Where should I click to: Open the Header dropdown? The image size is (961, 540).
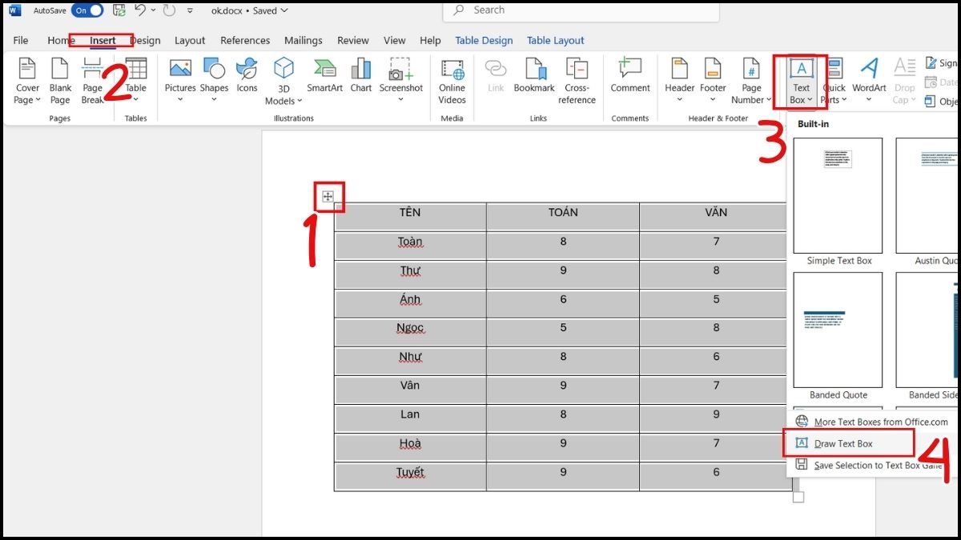(x=679, y=99)
